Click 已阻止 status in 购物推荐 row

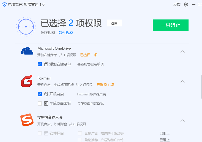click(x=165, y=140)
